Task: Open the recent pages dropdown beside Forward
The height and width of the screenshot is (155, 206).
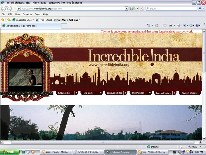Action: pyautogui.click(x=14, y=9)
